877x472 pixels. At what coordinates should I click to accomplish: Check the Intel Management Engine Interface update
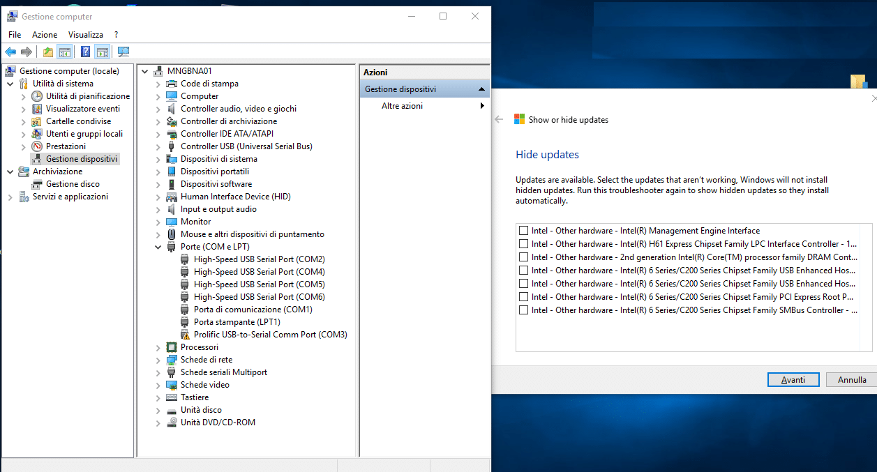[523, 231]
